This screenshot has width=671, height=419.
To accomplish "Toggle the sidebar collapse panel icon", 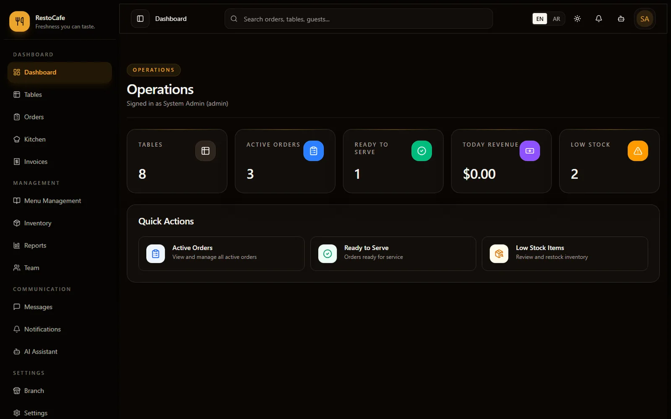I will pyautogui.click(x=140, y=19).
